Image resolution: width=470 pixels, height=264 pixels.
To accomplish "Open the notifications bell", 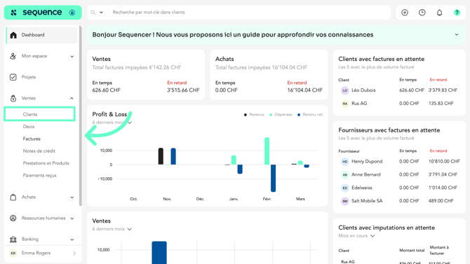I will tap(439, 13).
